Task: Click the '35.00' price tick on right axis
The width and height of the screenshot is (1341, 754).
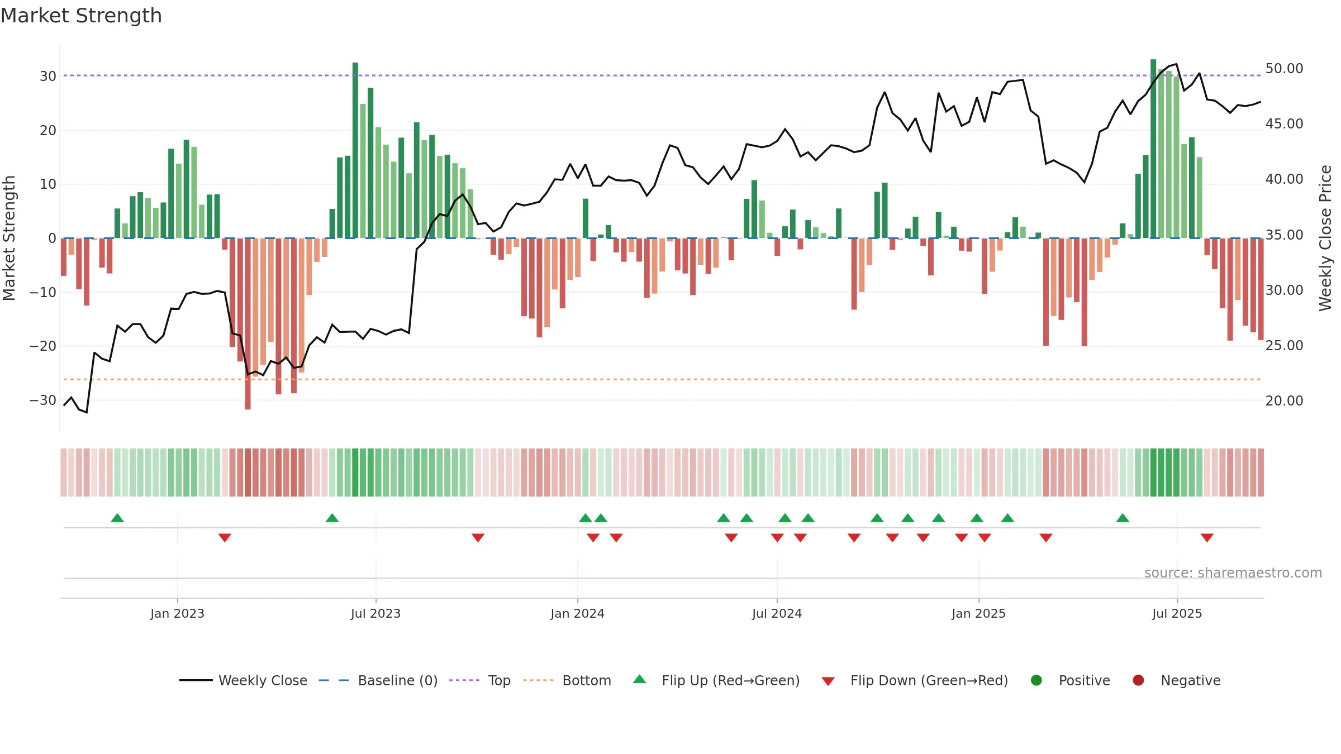Action: tap(1284, 235)
